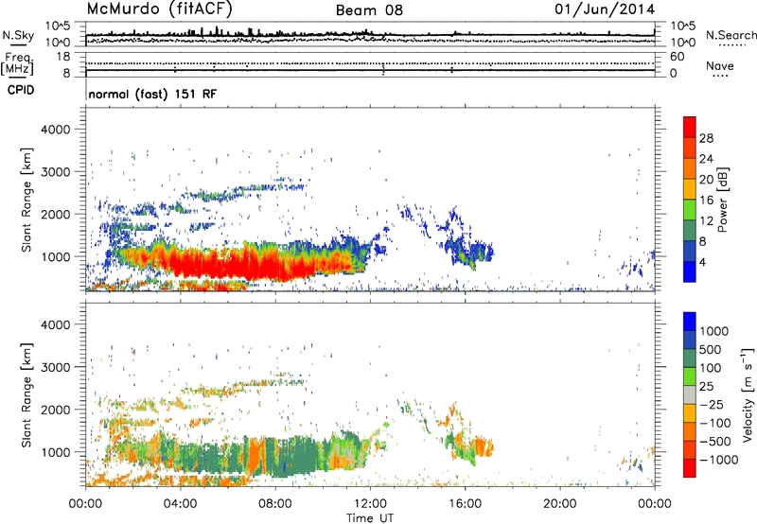Click the 'Beam 08' label
The image size is (757, 524).
coord(369,10)
